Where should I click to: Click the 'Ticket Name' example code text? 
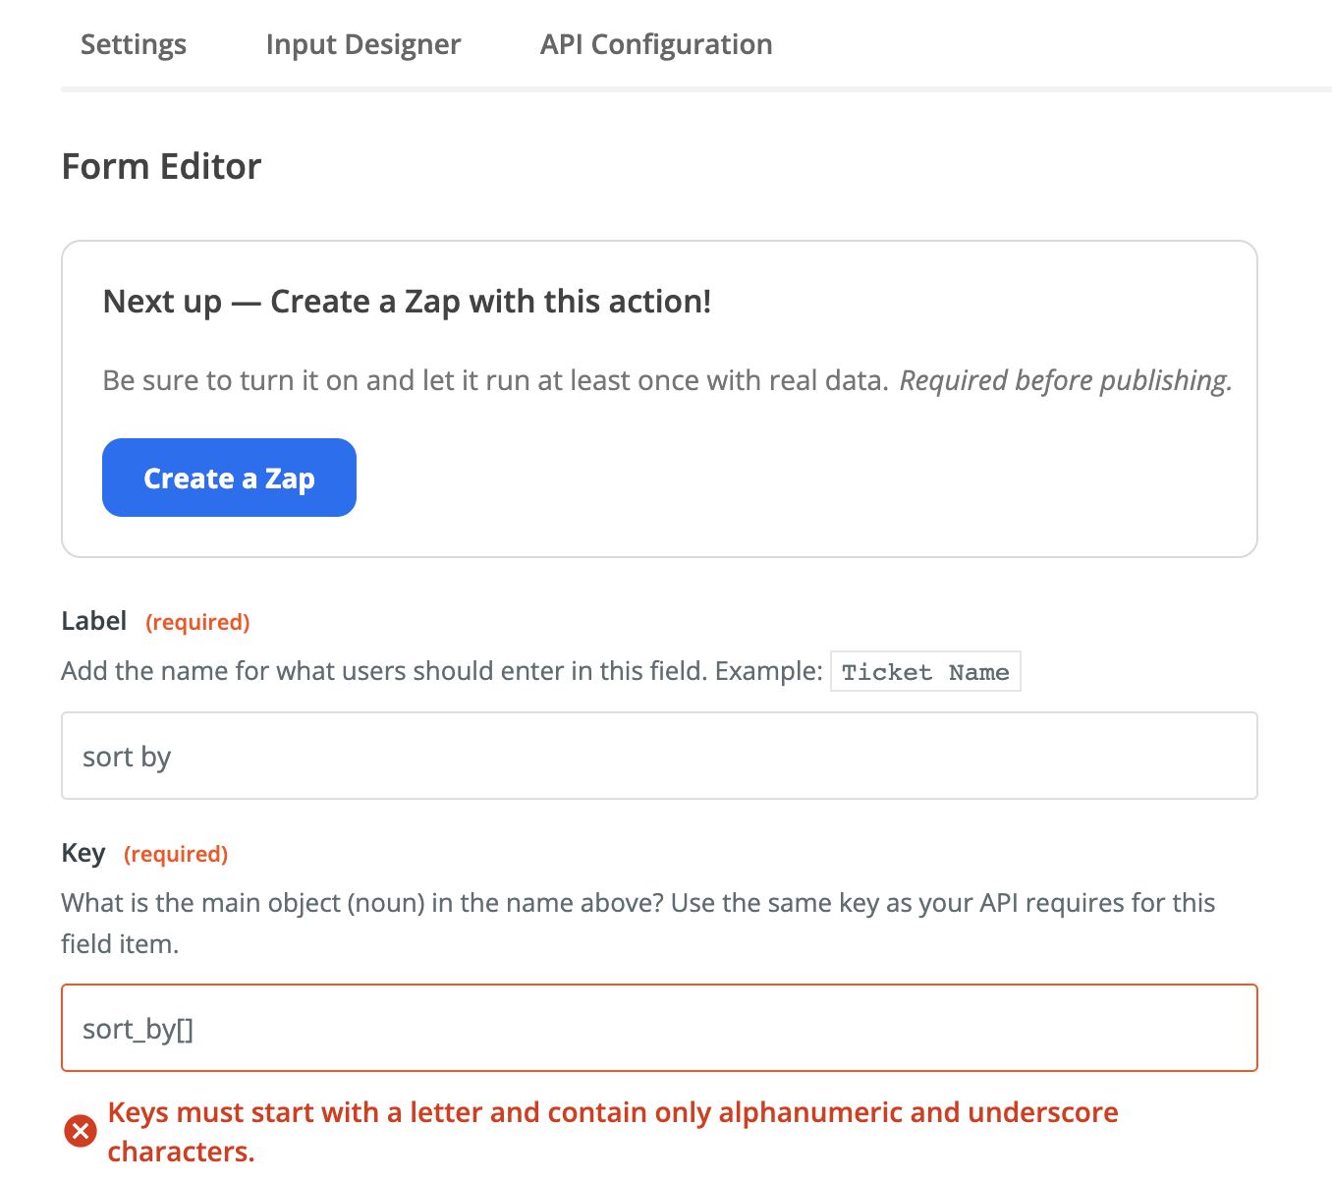point(925,671)
